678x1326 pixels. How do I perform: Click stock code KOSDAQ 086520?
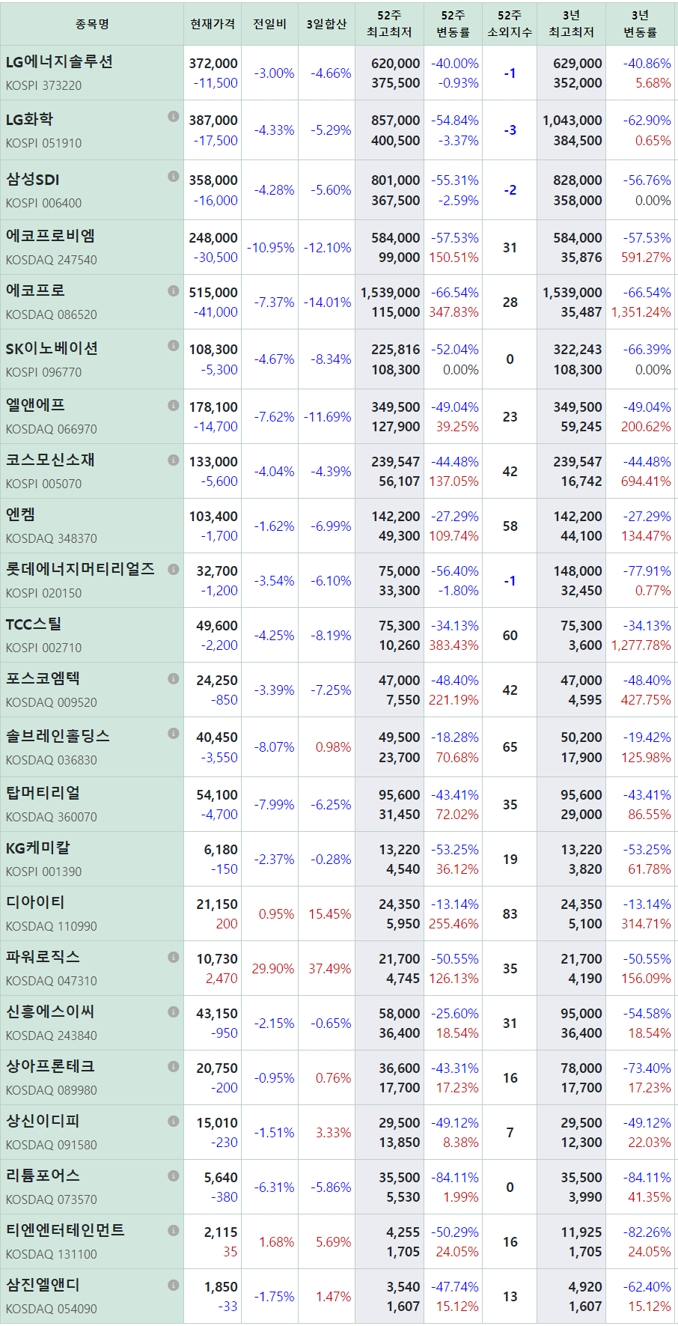tap(51, 314)
